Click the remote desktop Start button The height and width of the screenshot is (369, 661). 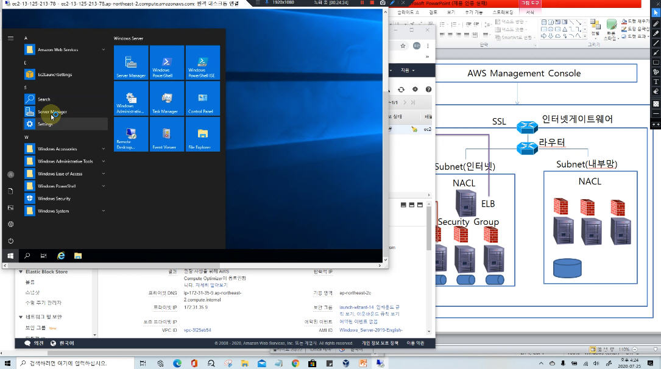10,256
